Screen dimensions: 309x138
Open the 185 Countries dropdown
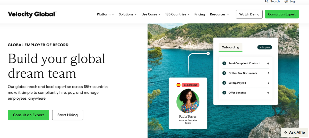(x=177, y=14)
